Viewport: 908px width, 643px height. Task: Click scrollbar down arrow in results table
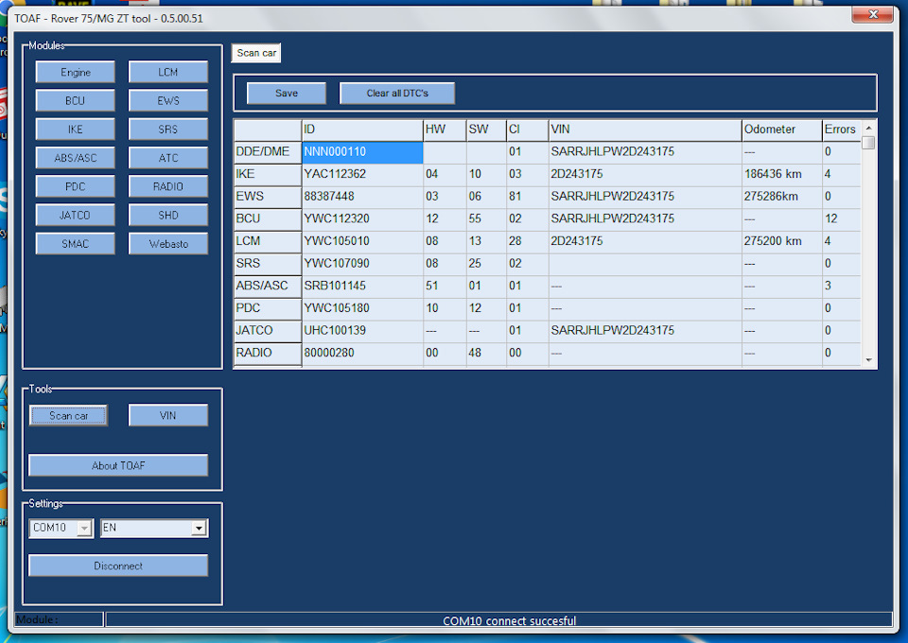(868, 360)
